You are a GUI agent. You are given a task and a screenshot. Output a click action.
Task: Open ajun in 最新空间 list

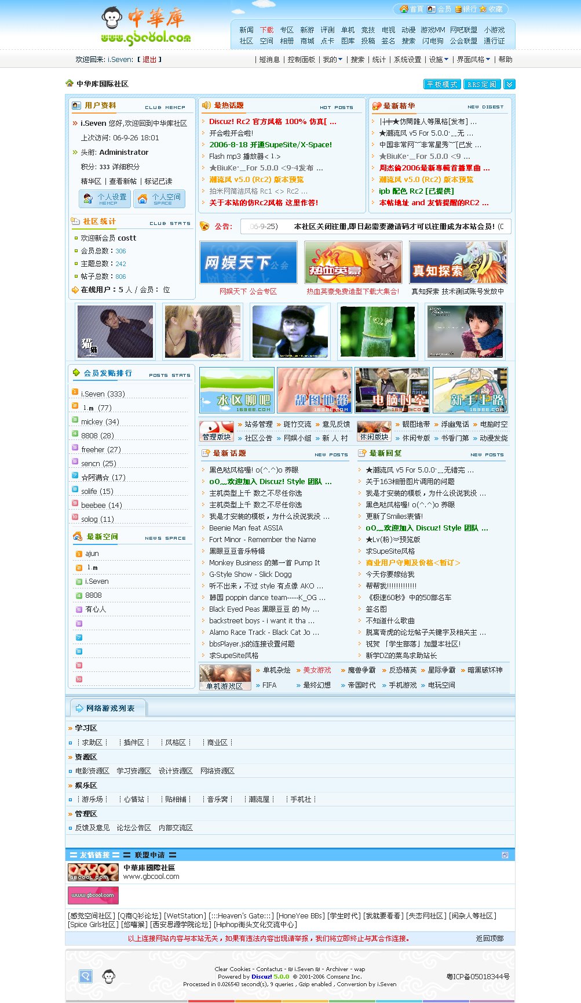tap(92, 554)
